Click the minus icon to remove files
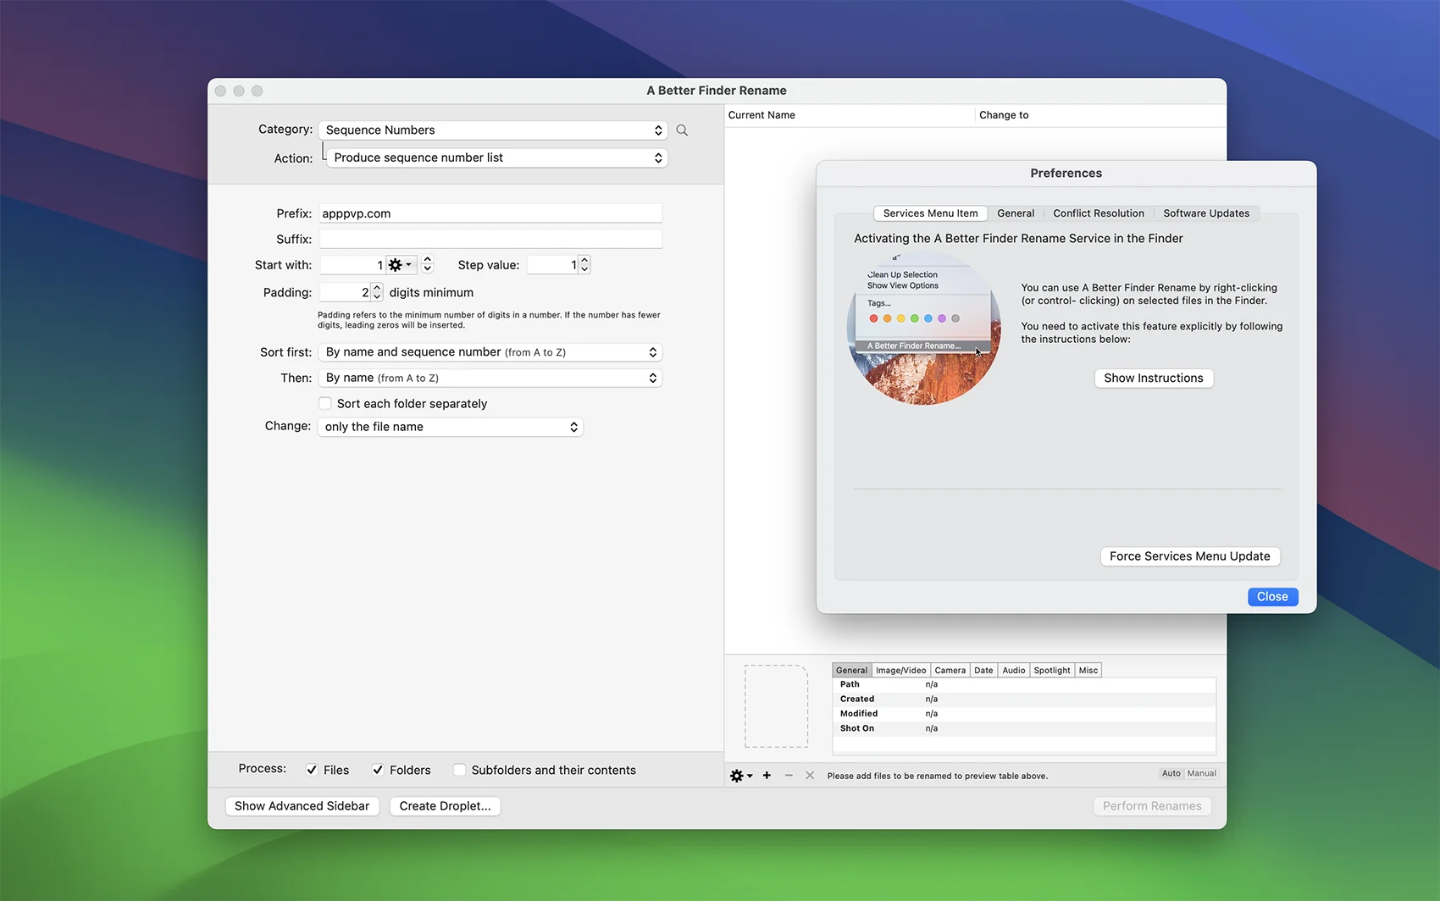This screenshot has width=1440, height=901. [789, 776]
